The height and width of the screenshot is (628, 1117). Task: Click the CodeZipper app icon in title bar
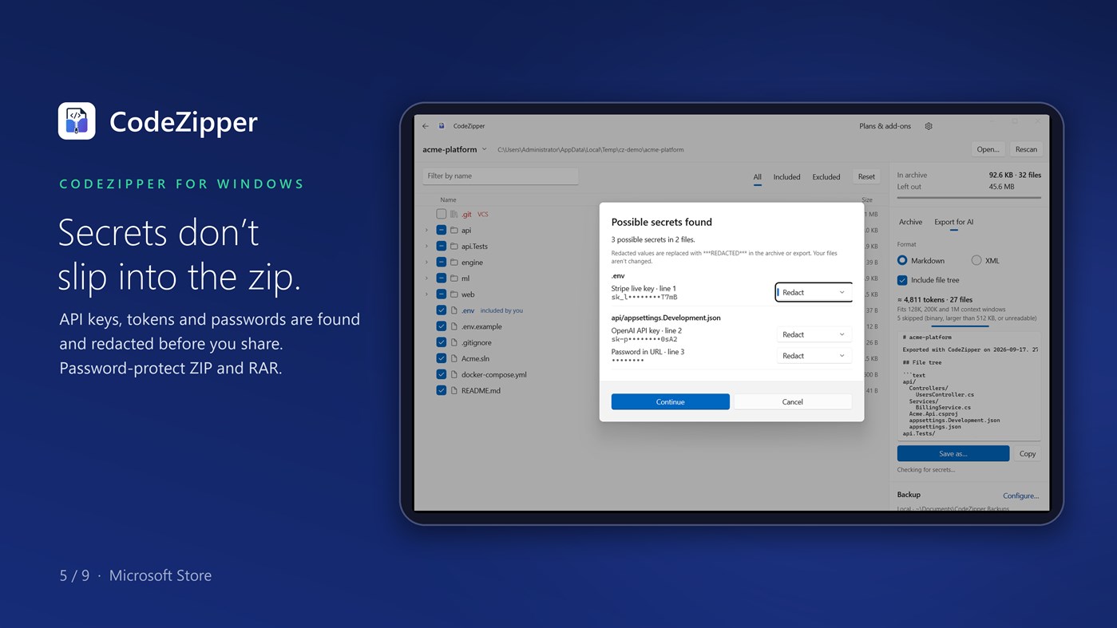(442, 126)
